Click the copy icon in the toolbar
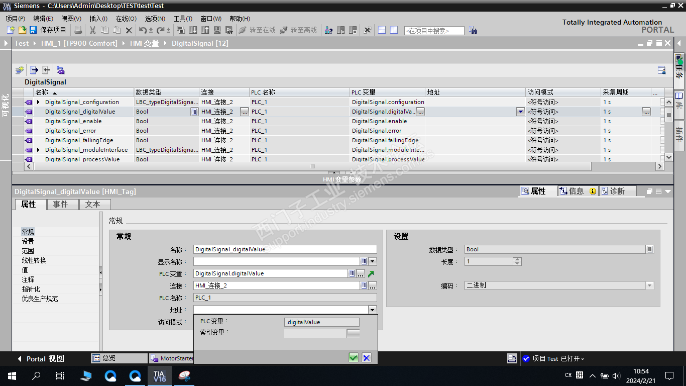The height and width of the screenshot is (386, 686). point(104,30)
